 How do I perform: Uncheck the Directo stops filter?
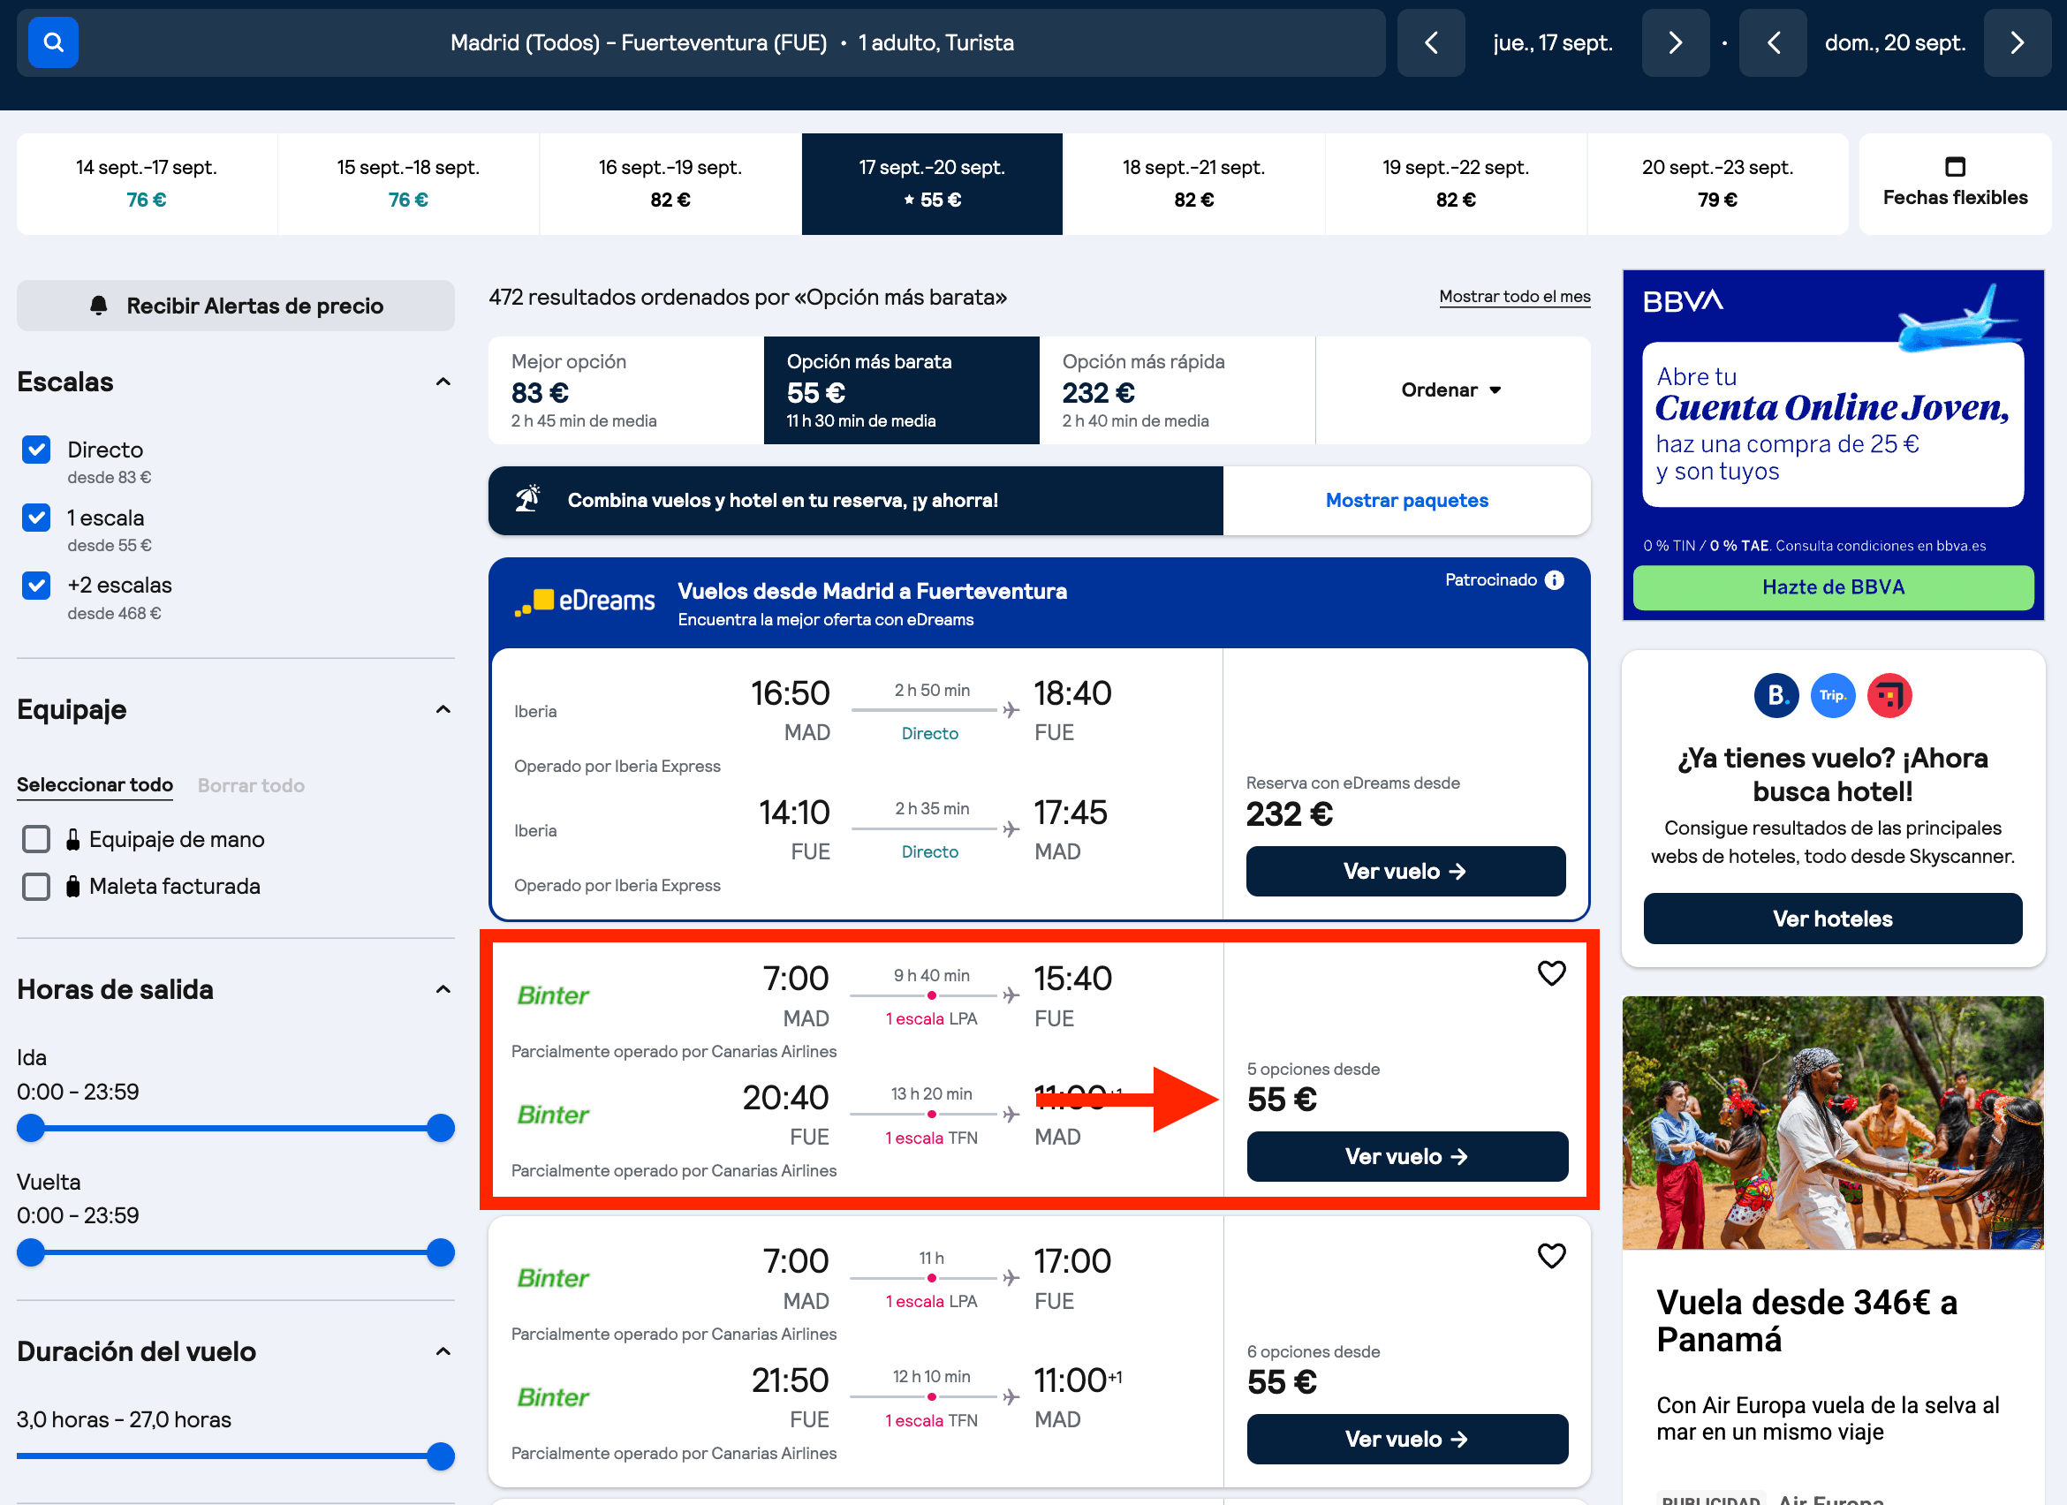[36, 450]
